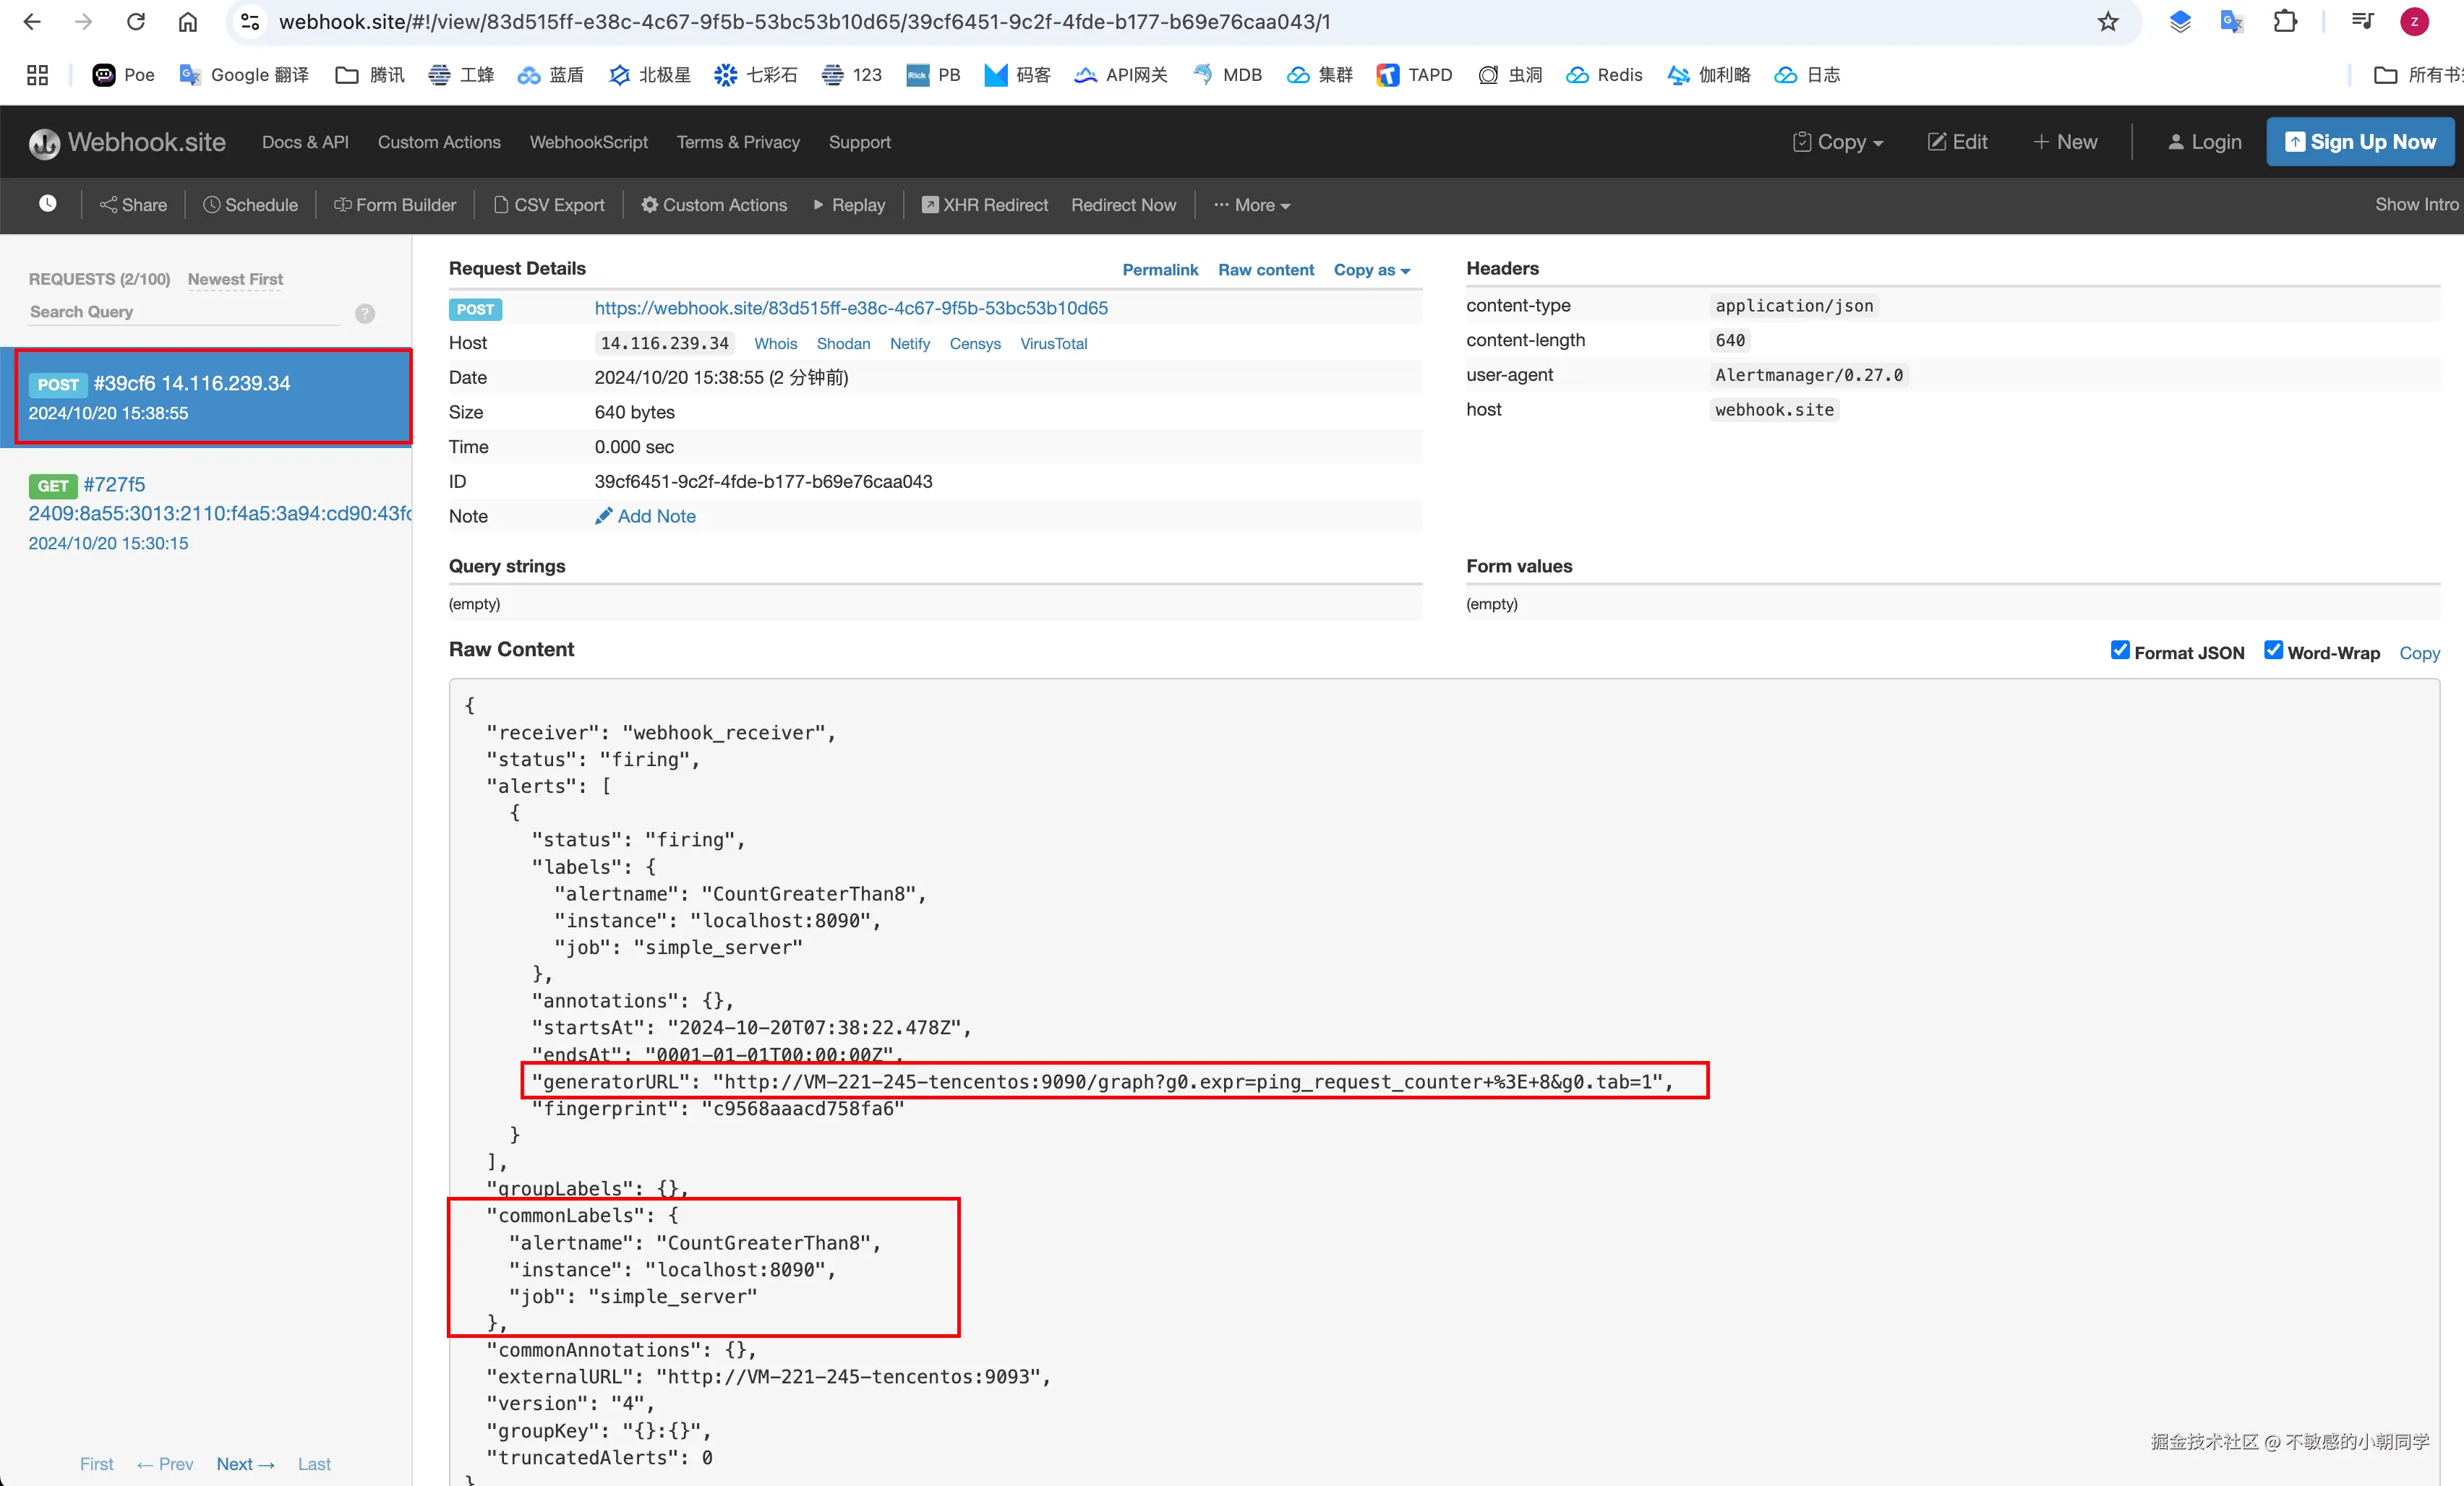Click the Sign Up Now button

point(2359,142)
